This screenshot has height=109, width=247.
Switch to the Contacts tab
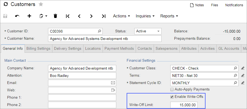(145, 49)
